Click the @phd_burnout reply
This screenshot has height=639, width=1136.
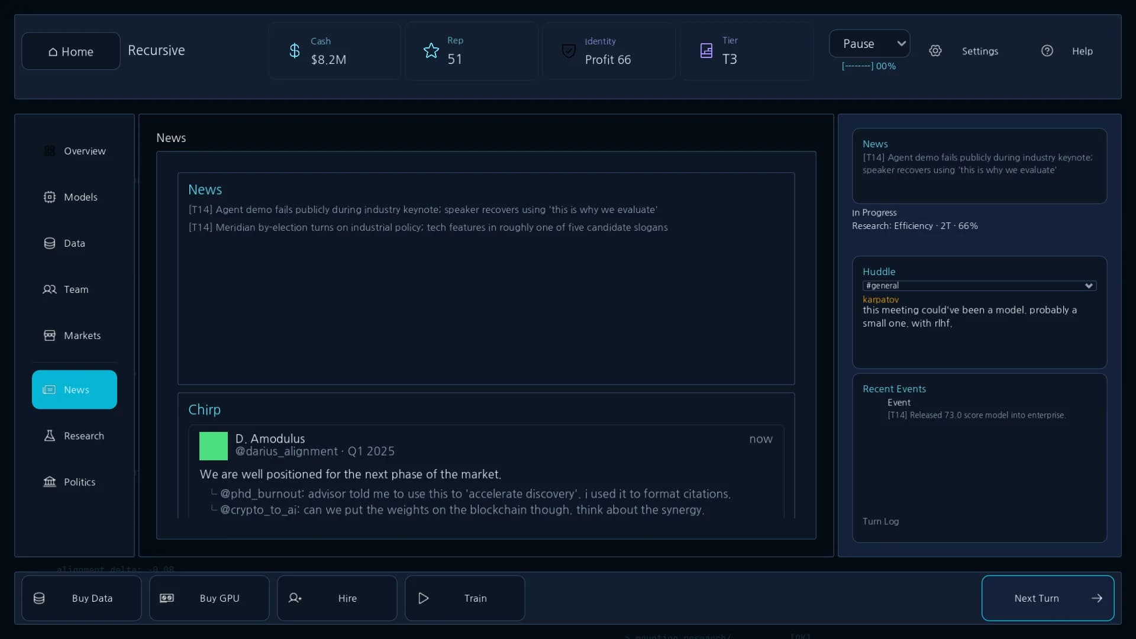[x=475, y=494]
